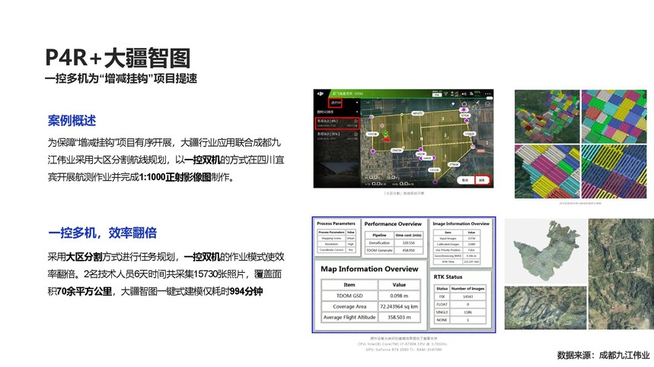Click the bottom-left colorful route blocks image
The height and width of the screenshot is (367, 654).
[x=547, y=172]
